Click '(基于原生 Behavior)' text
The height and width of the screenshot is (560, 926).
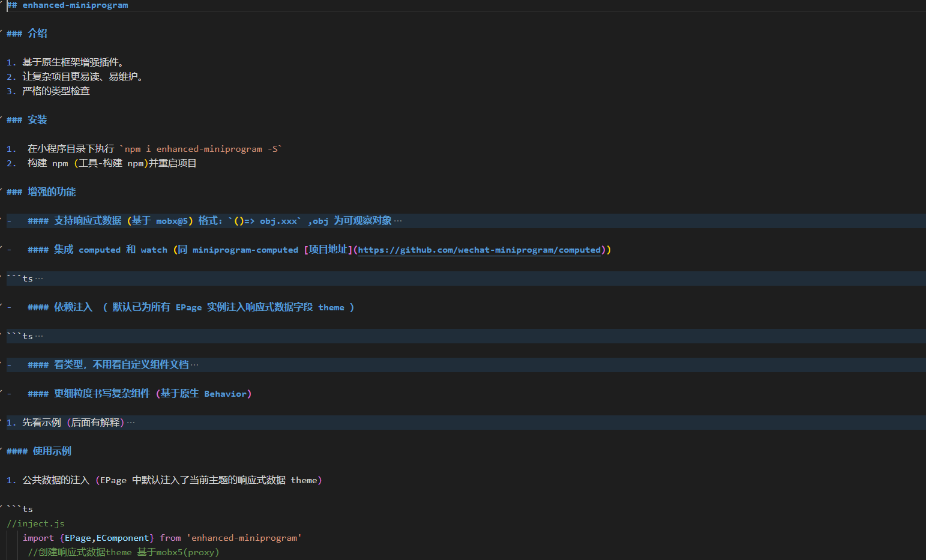203,394
